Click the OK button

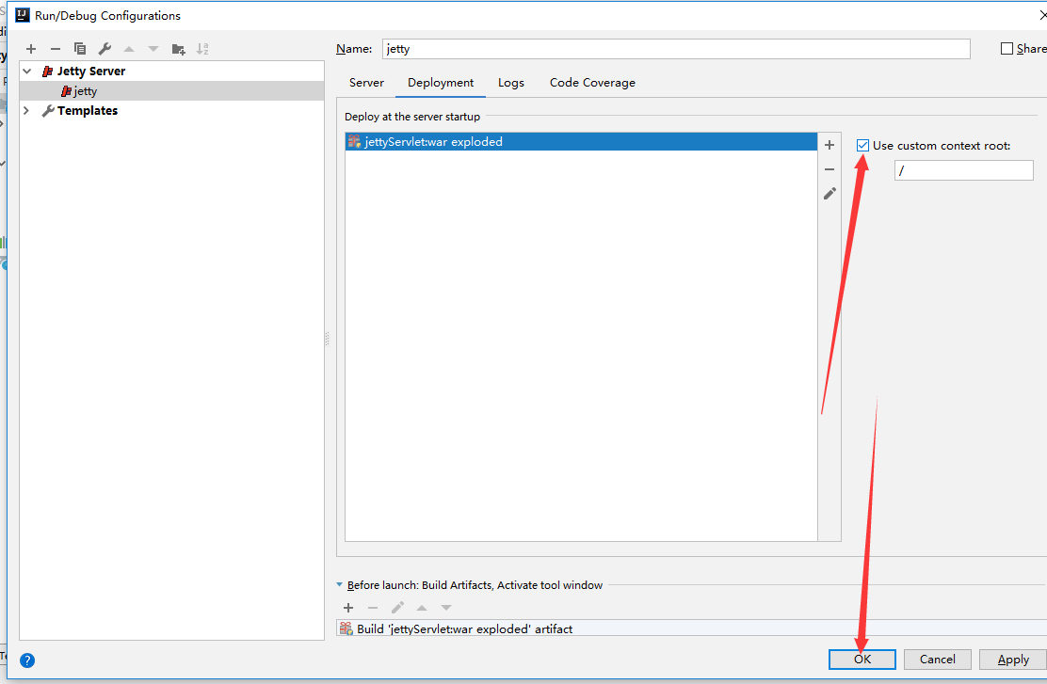click(862, 660)
